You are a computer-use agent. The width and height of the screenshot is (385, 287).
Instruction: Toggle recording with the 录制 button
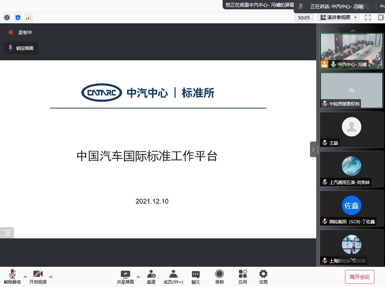[x=220, y=276]
